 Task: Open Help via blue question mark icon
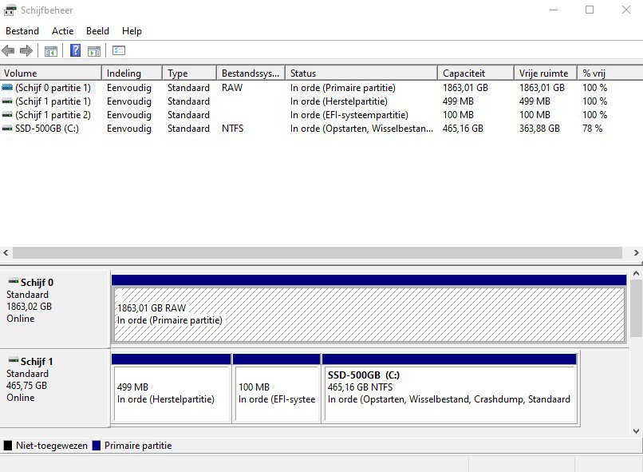(76, 51)
